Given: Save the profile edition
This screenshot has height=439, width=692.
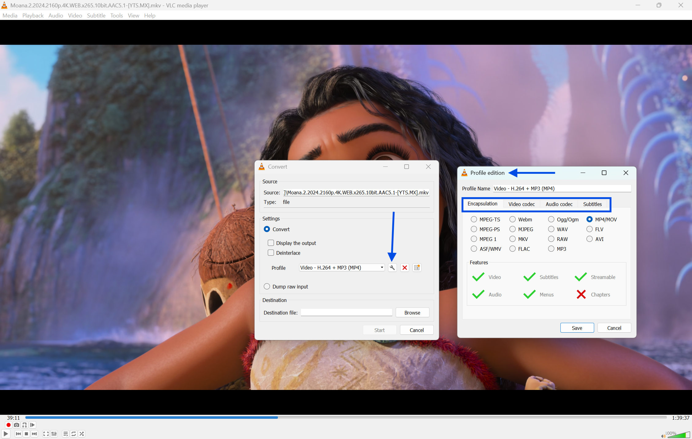Looking at the screenshot, I should click(x=577, y=328).
